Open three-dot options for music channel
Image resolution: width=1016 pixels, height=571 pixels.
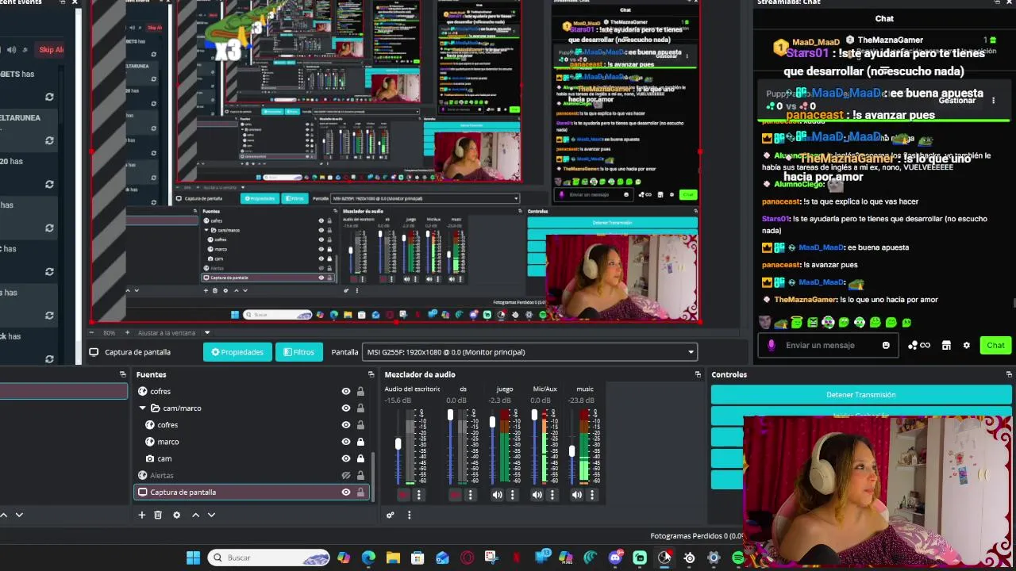pyautogui.click(x=591, y=495)
